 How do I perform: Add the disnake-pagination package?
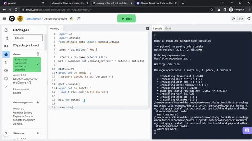(x=38, y=103)
